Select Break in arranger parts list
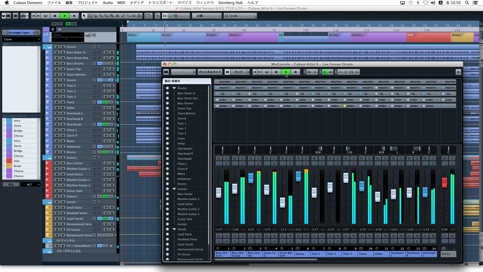 click(22, 166)
